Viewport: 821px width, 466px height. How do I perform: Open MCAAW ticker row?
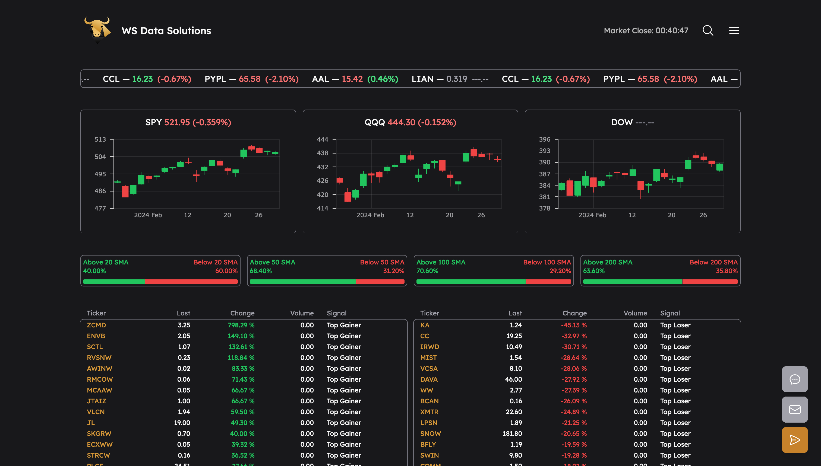[x=244, y=391]
